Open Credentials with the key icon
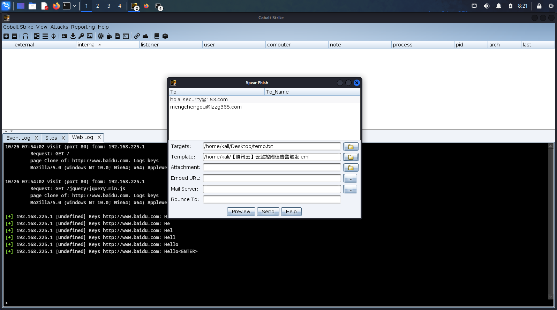557x310 pixels. tap(81, 36)
